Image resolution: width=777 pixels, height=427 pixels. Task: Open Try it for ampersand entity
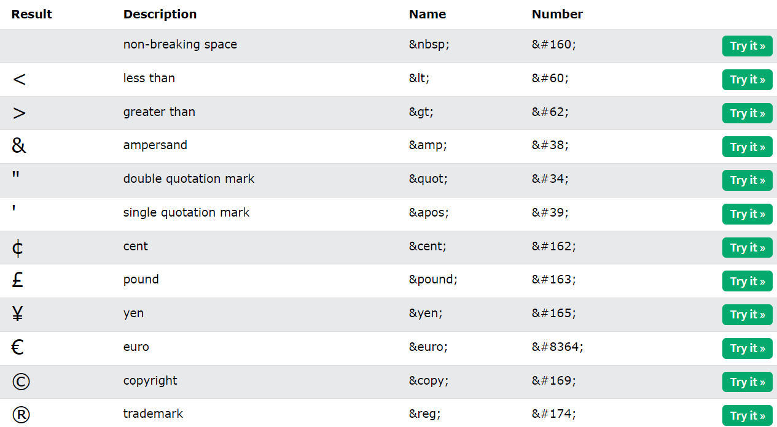747,147
